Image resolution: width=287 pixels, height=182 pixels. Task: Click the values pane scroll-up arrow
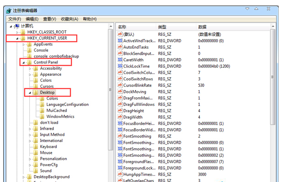[x=273, y=26]
